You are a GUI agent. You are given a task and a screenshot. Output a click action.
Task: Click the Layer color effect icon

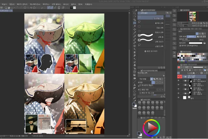[x=203, y=34]
